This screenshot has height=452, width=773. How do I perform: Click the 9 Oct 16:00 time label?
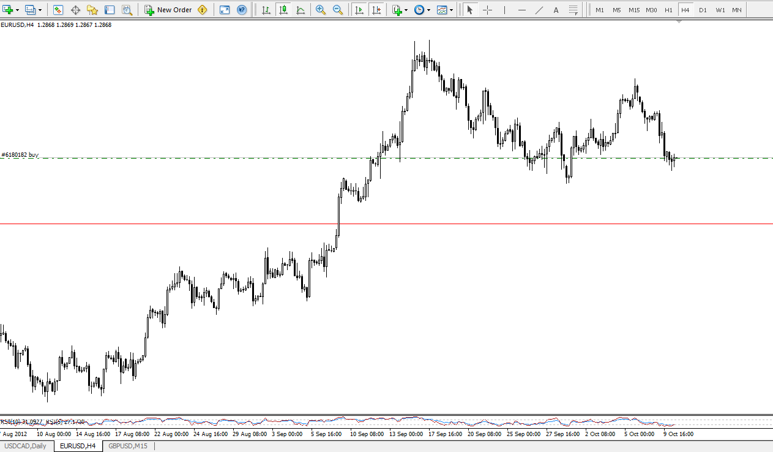coord(679,434)
